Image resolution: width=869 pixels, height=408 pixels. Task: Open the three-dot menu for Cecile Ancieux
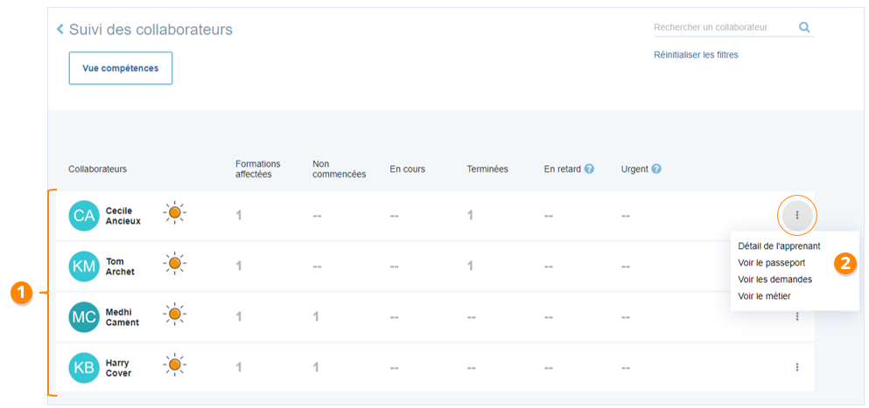click(x=796, y=215)
